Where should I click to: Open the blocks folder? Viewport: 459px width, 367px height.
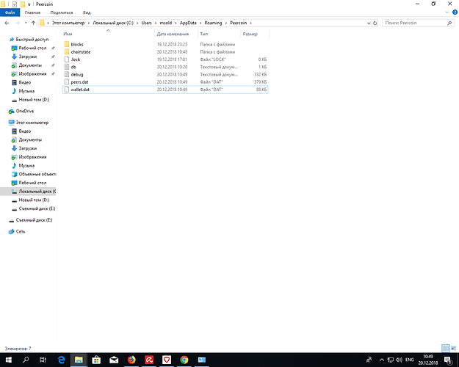(77, 44)
